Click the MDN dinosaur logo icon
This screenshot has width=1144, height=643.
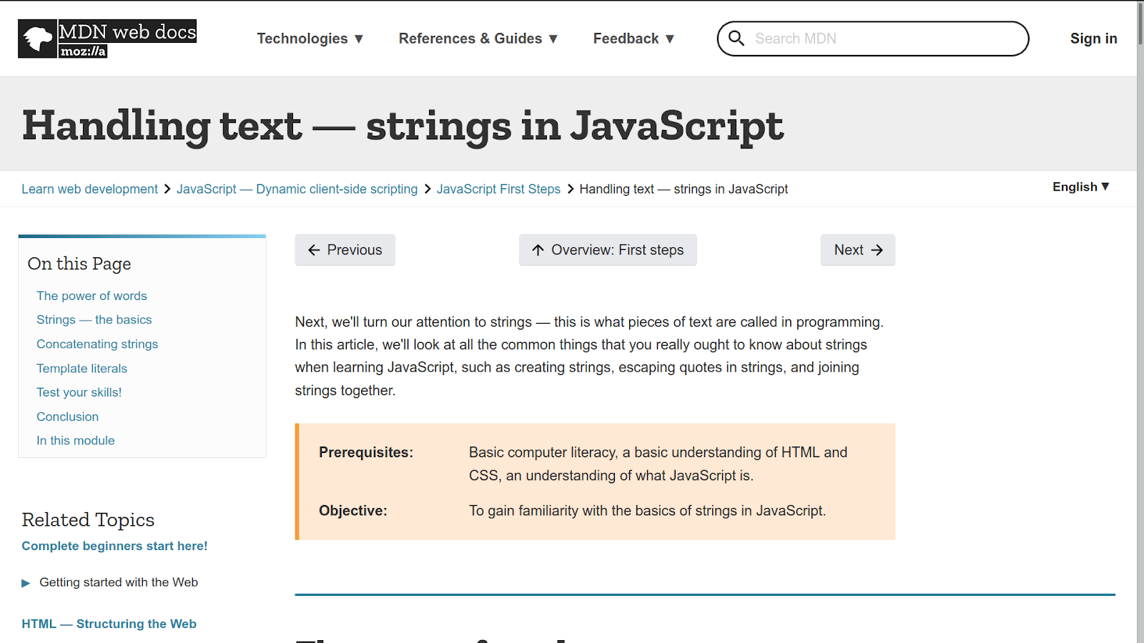37,39
